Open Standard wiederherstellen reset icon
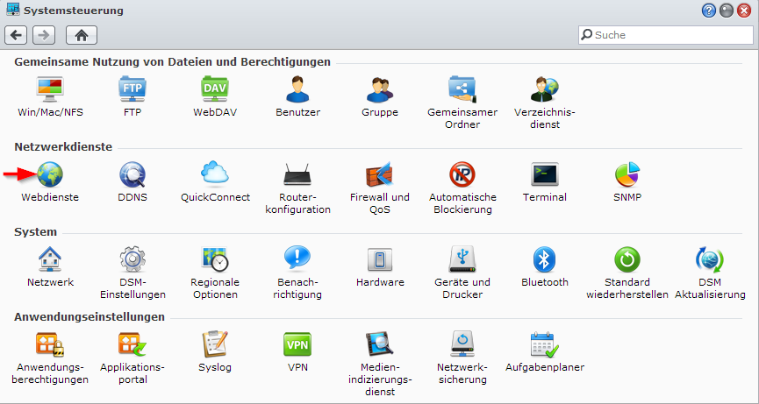Viewport: 759px width, 404px height. coord(627,259)
